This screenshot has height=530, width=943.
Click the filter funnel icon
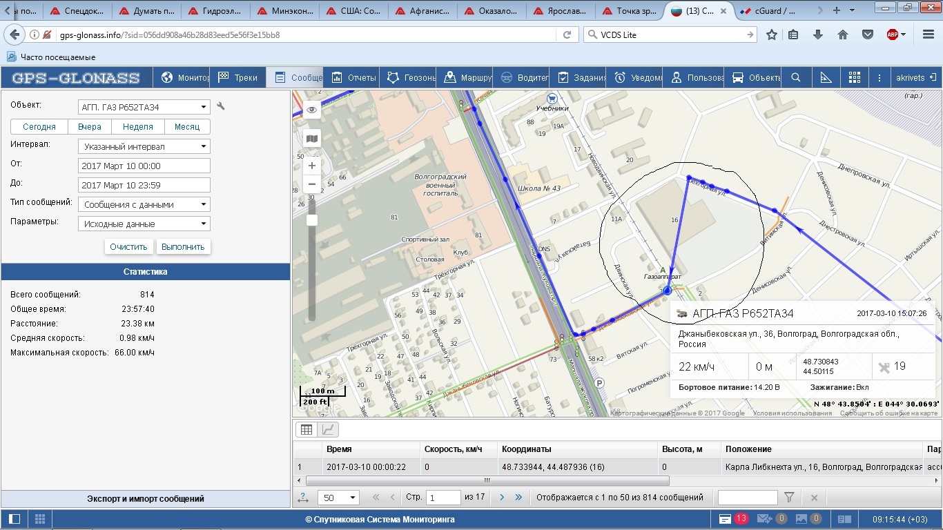789,497
